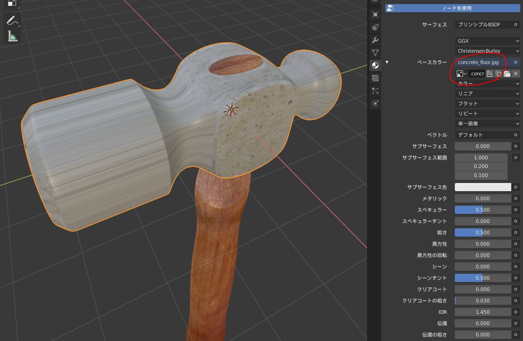This screenshot has height=341, width=523.
Task: Click the concrete_floor.jpg base color field
Action: 483,62
